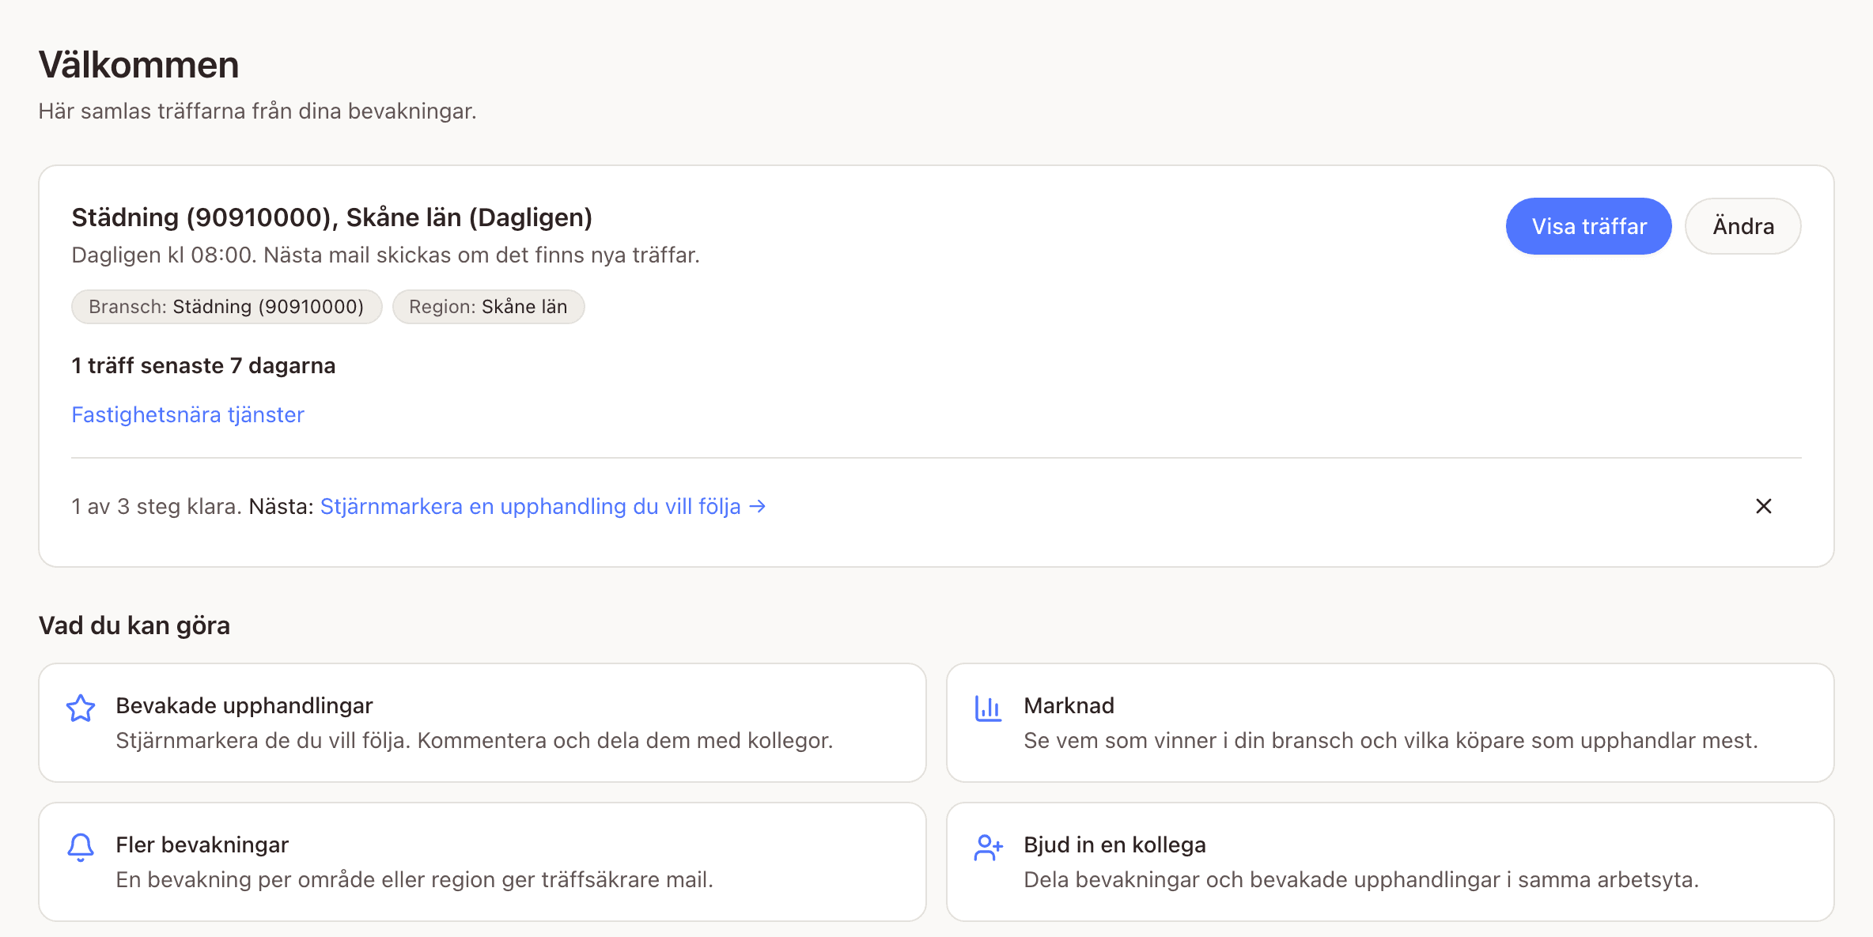Click the star icon beside Bevakade upphandlingar

81,708
